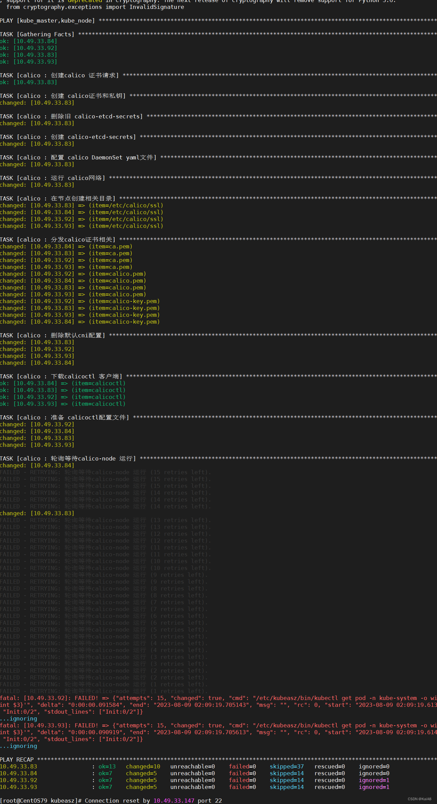Select 'ignored=1' in the 10.49.33.93 recap row
The height and width of the screenshot is (804, 437).
[374, 787]
